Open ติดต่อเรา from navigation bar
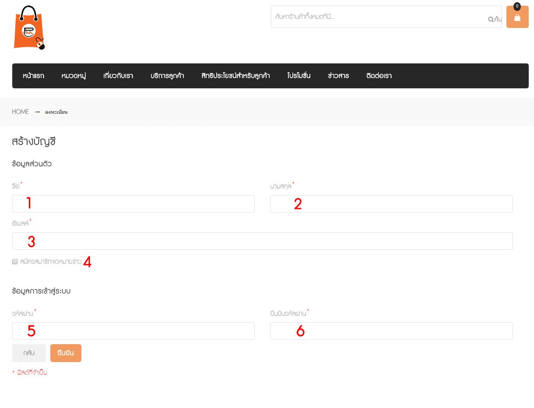Viewport: 534px width, 408px height. 379,76
